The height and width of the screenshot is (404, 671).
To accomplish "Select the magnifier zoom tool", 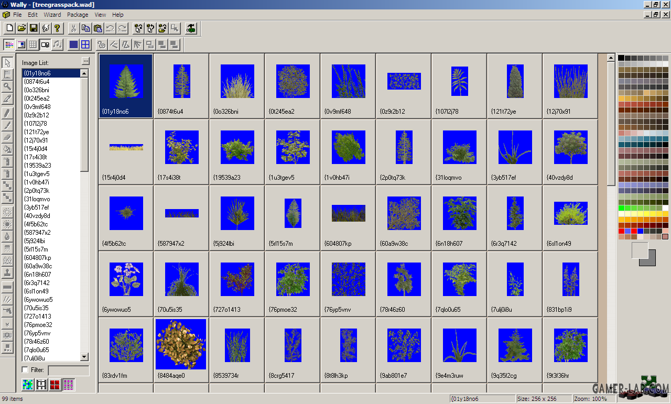I will [x=8, y=86].
